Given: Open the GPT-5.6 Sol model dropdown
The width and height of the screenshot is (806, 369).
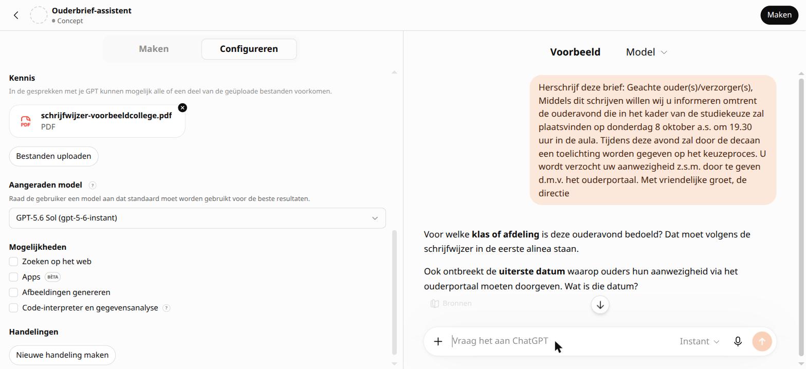Looking at the screenshot, I should coord(197,218).
